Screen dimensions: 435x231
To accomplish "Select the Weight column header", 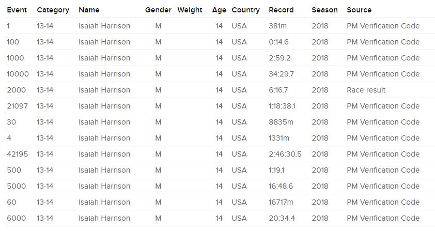I will click(190, 10).
